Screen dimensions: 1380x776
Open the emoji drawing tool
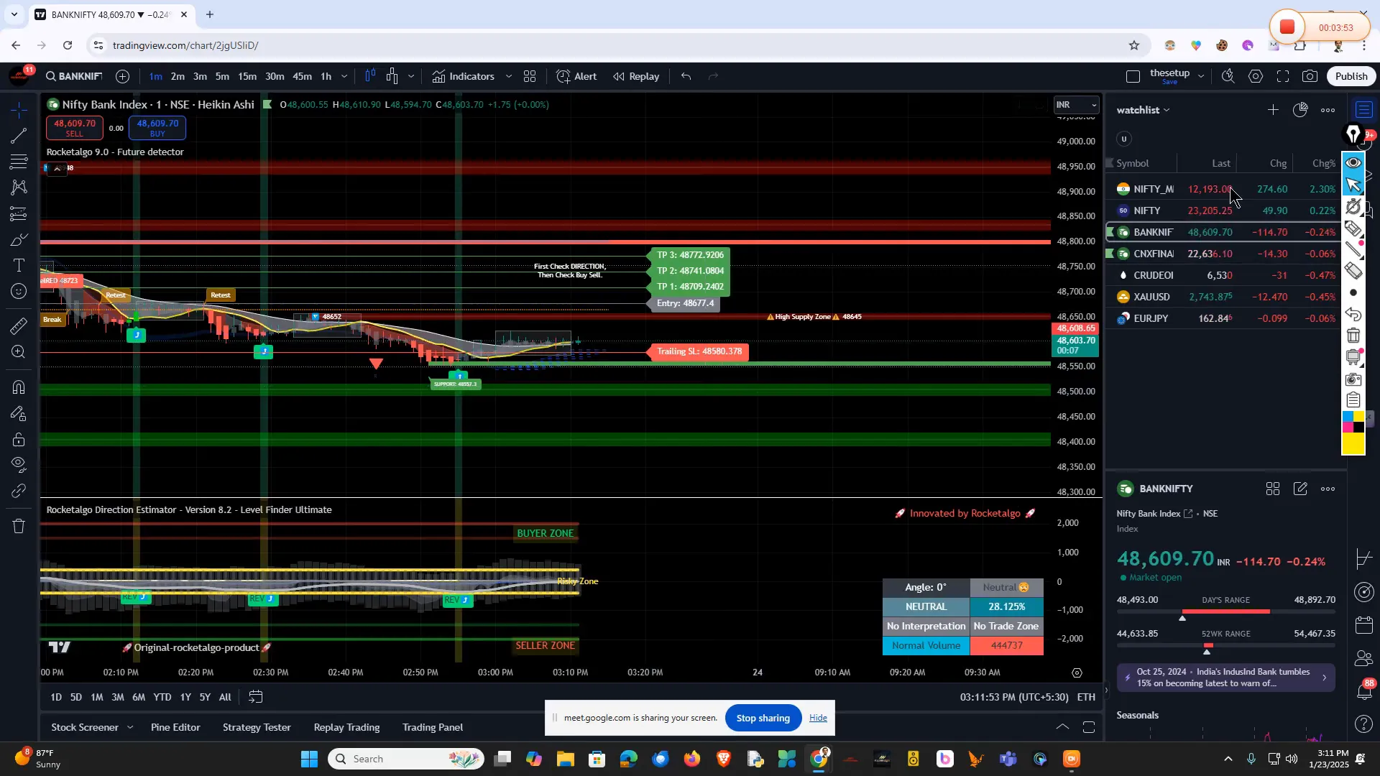click(x=18, y=291)
